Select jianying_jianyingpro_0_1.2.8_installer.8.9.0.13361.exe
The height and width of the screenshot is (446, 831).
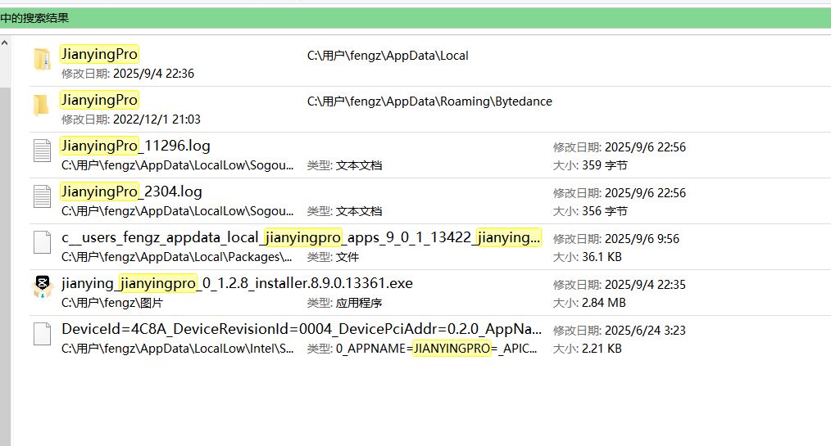point(237,283)
